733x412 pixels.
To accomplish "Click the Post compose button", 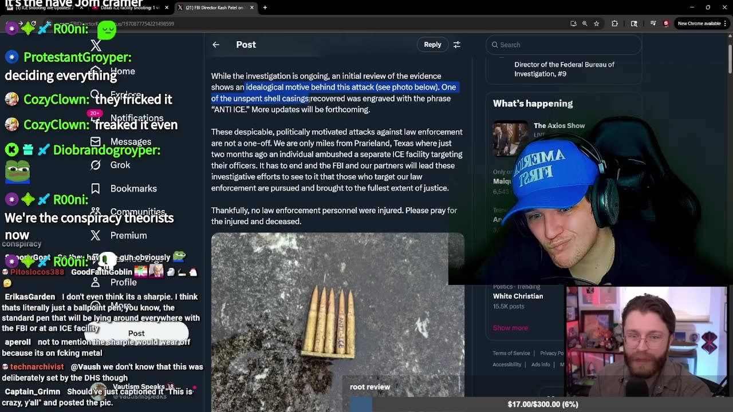I will 136,333.
